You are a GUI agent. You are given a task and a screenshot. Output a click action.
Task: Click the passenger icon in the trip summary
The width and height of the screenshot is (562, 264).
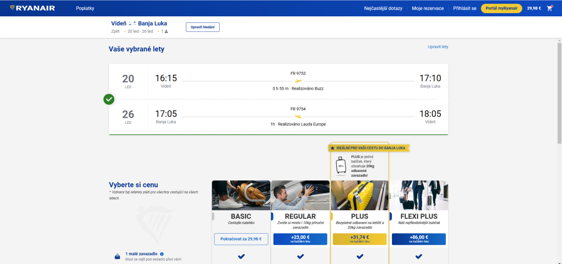(x=166, y=32)
